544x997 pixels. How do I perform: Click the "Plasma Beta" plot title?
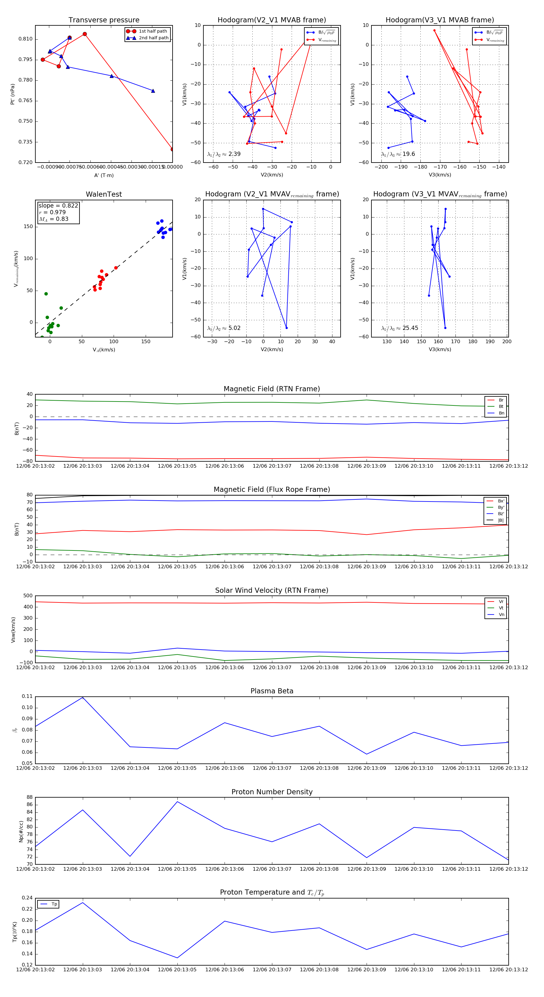(272, 691)
